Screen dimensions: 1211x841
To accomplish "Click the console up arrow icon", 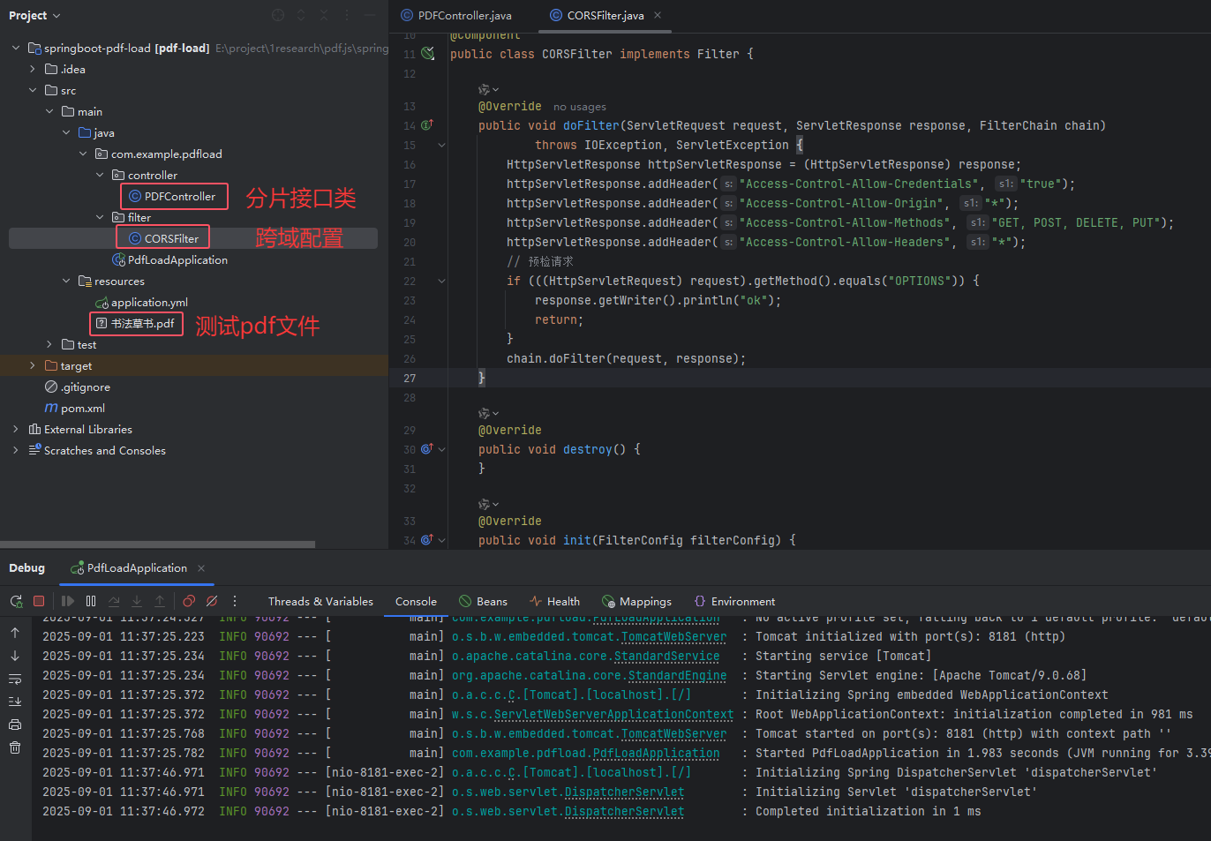I will tap(15, 633).
